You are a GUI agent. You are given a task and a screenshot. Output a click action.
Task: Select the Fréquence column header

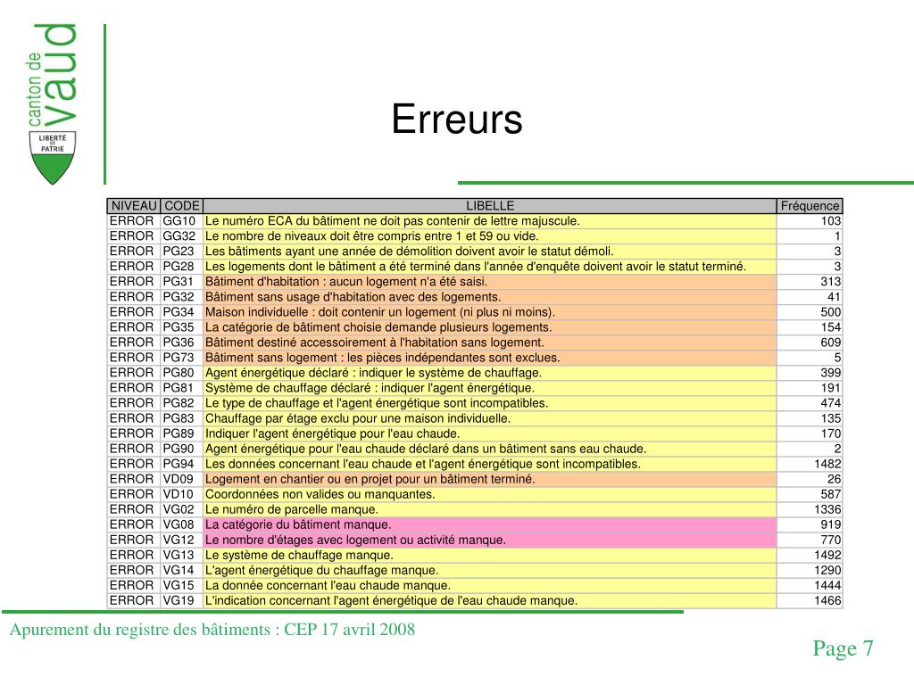[x=810, y=206]
